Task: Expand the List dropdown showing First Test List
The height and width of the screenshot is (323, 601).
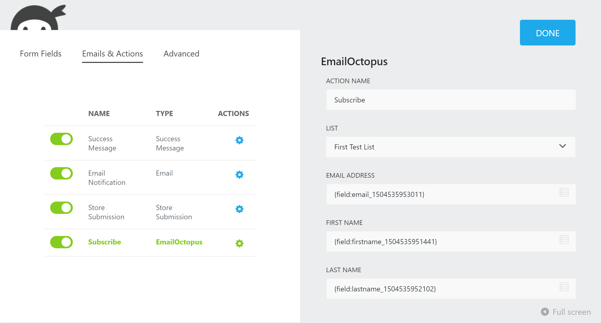Action: [x=451, y=147]
